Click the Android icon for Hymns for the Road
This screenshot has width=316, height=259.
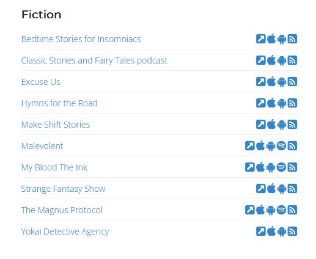(x=282, y=103)
